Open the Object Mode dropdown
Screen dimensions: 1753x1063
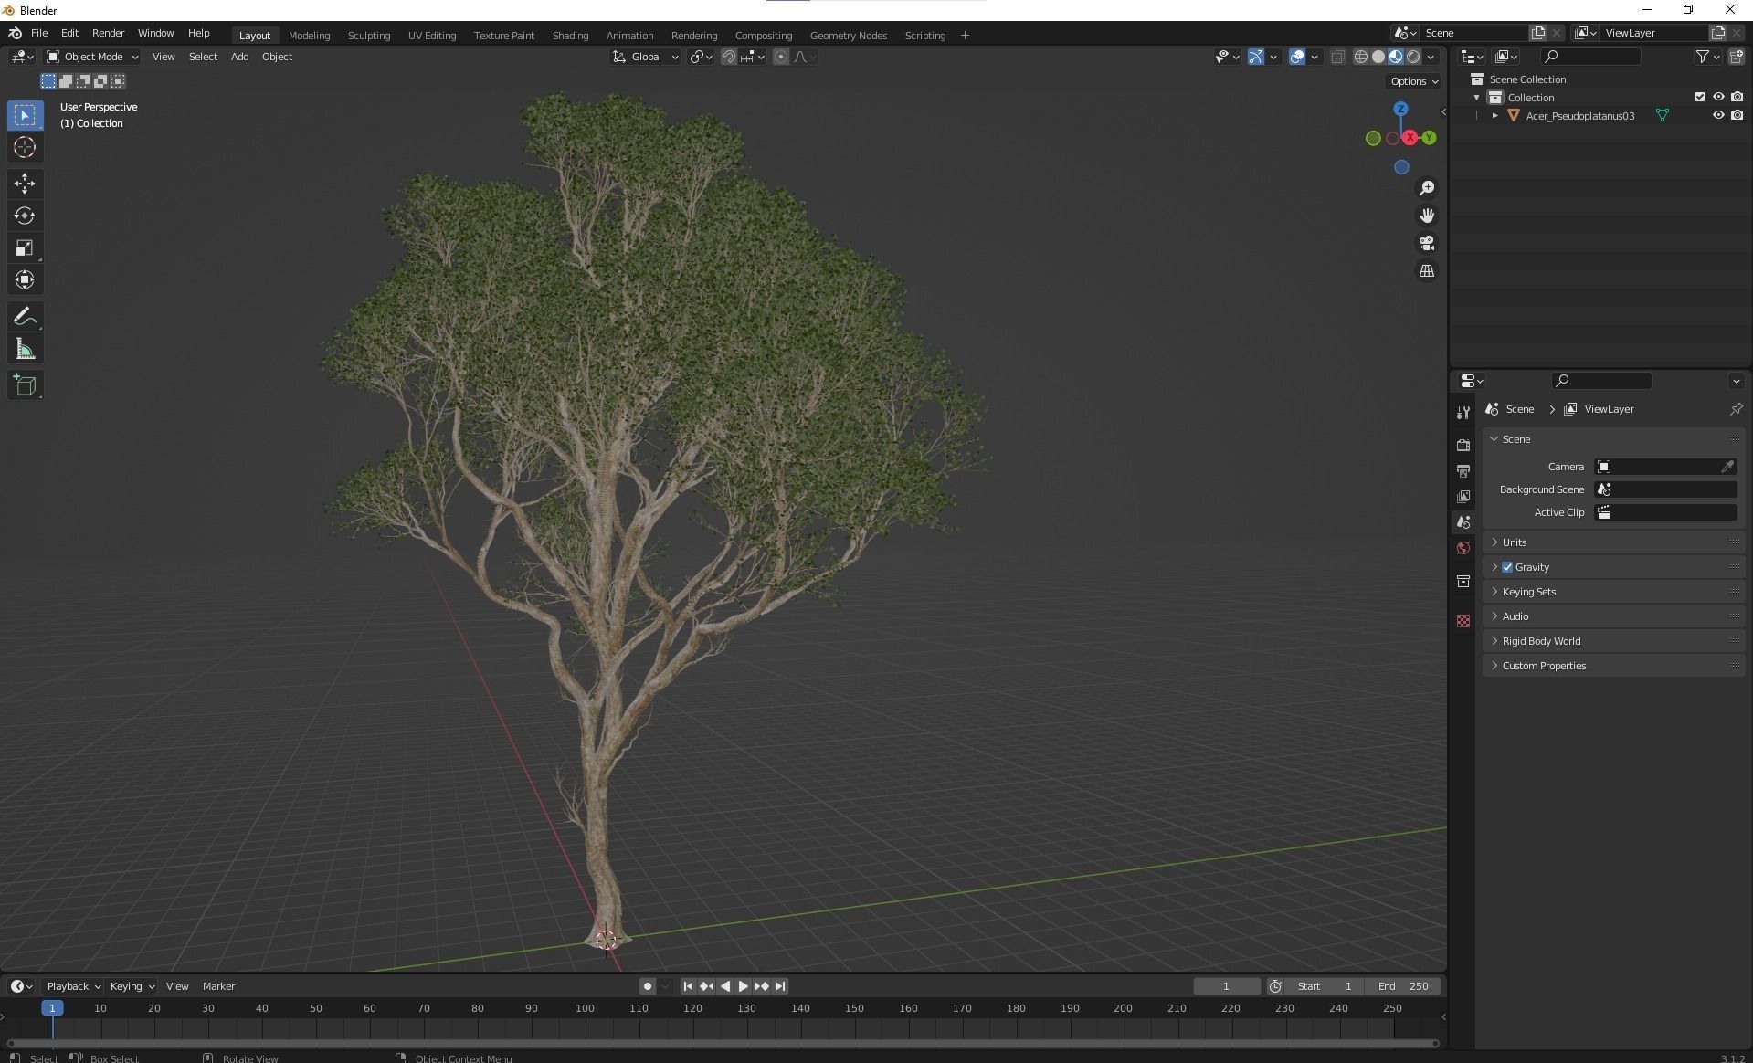pos(92,57)
